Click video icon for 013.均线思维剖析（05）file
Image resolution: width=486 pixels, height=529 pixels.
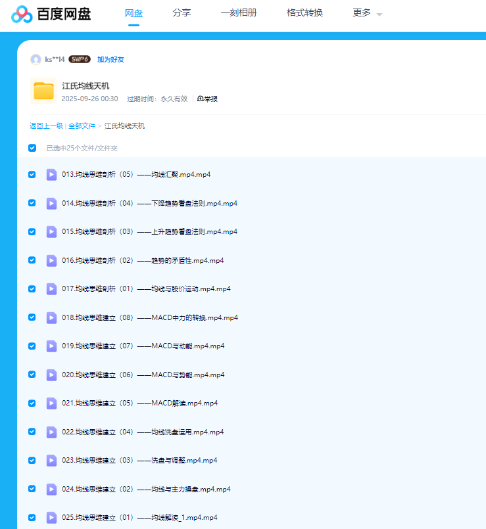[51, 175]
